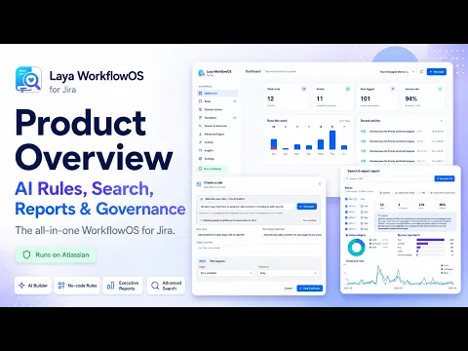Click the shield icon in the large Runs on Atlassian badge
The image size is (468, 351).
pos(26,254)
